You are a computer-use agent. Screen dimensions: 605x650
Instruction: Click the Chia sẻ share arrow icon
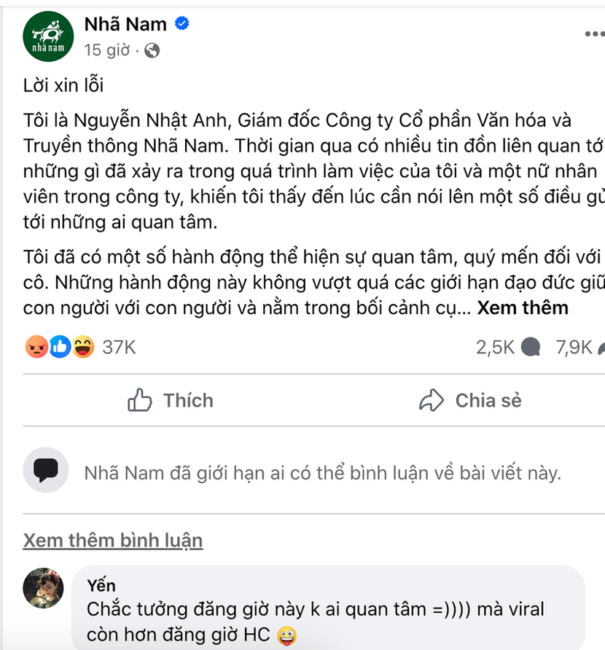point(432,400)
